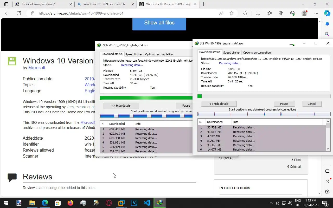
Task: Pause the Win10_1909 download
Action: pyautogui.click(x=284, y=104)
